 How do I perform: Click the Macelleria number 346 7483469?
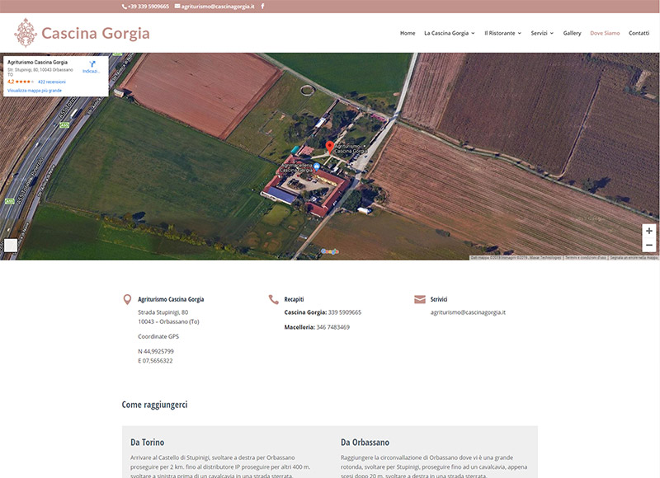(x=333, y=327)
